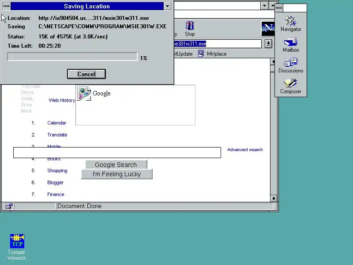This screenshot has width=353, height=265.
Task: Open the Shopping link
Action: (x=57, y=170)
